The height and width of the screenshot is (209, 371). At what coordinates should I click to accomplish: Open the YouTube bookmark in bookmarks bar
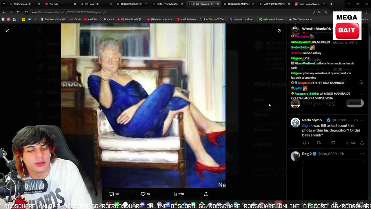pos(90,19)
